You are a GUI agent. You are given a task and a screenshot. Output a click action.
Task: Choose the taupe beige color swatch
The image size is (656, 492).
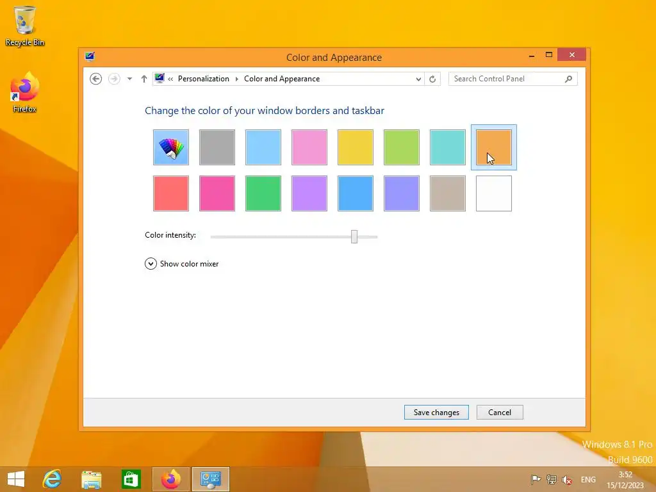point(448,193)
